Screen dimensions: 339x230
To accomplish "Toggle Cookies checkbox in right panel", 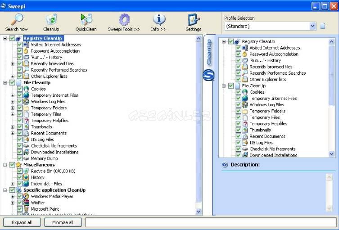I will 239,92.
